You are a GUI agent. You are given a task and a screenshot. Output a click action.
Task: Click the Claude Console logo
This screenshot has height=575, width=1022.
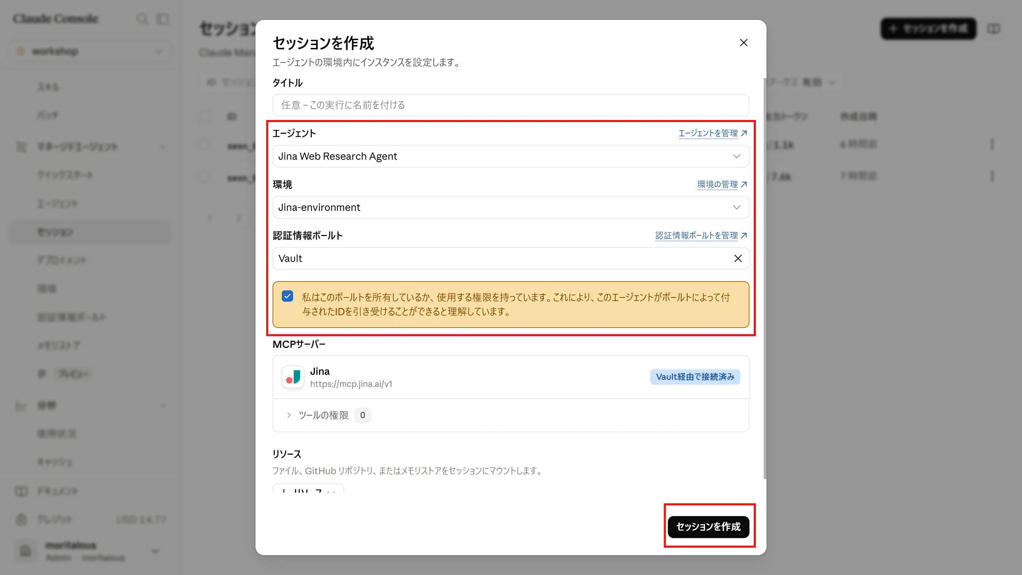[x=56, y=19]
